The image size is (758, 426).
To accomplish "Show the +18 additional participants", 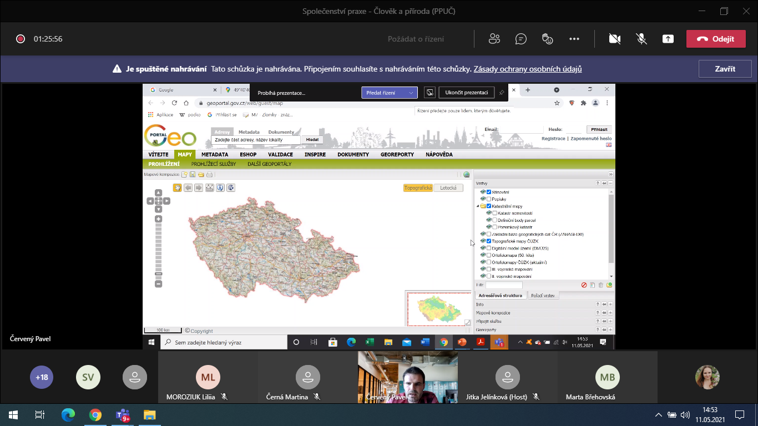I will coord(42,377).
